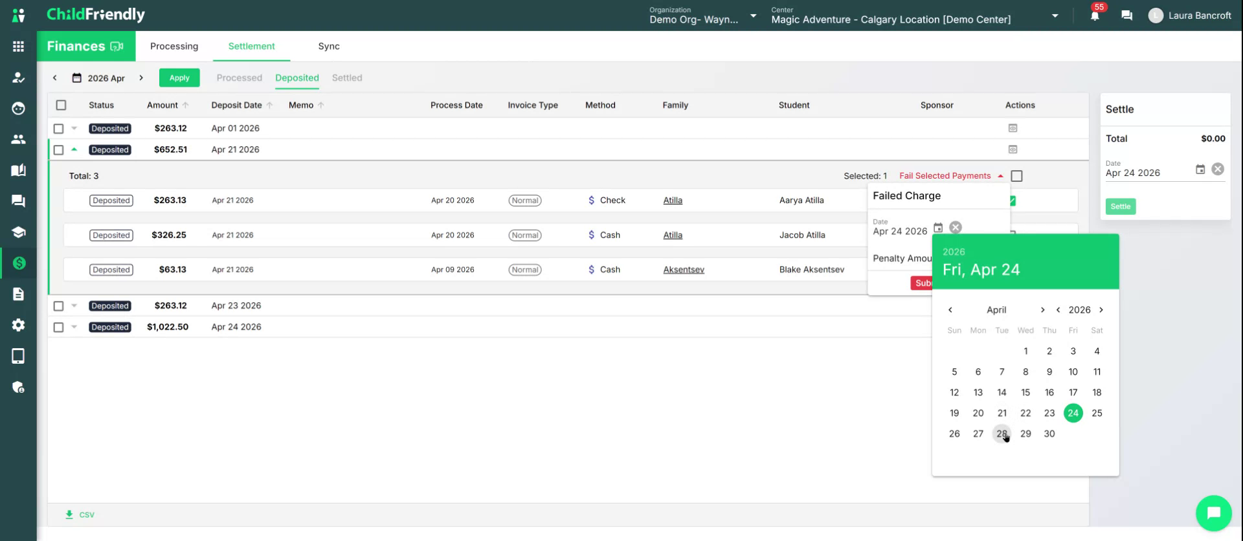
Task: Show the Processed sub-tab
Action: click(x=240, y=78)
